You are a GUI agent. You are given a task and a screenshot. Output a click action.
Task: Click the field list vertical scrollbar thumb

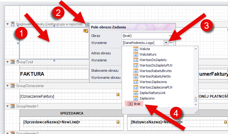point(196,99)
